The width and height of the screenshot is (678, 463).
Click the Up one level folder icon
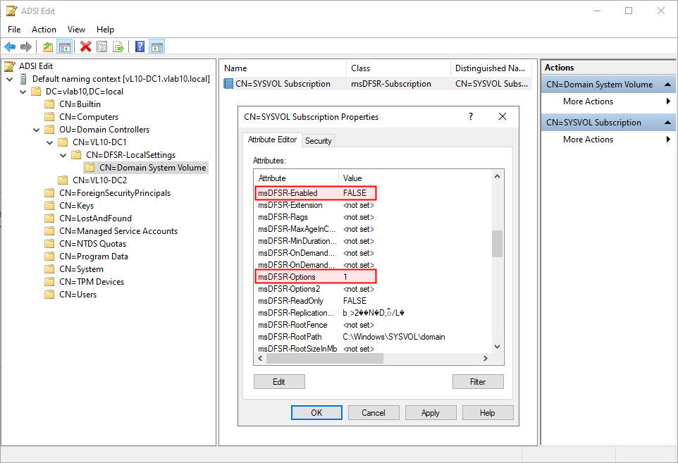click(47, 47)
